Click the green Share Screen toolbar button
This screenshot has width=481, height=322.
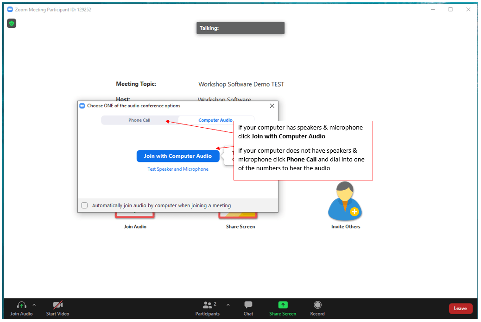click(283, 309)
